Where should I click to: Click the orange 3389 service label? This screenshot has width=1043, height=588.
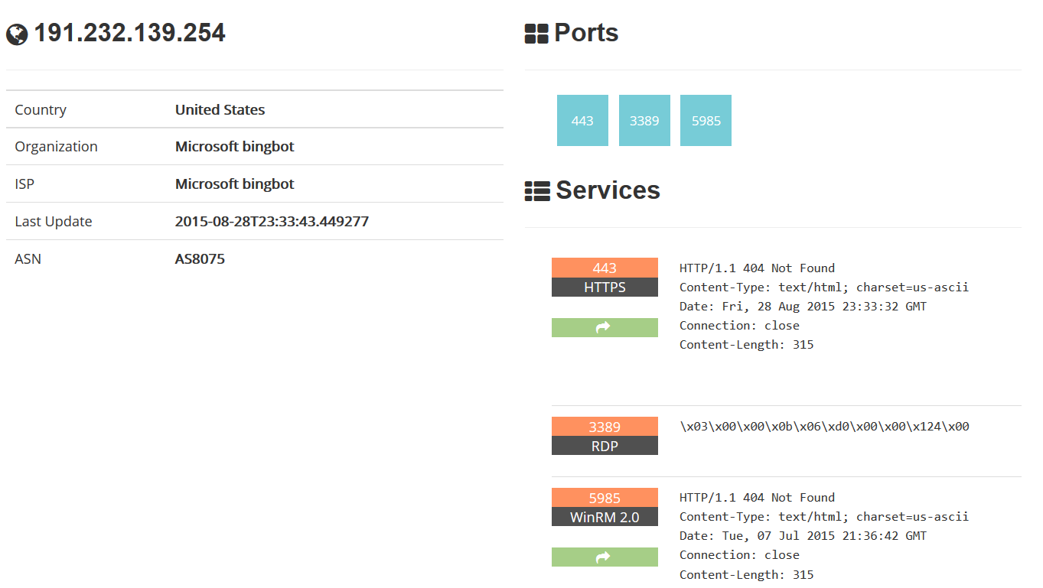click(x=604, y=427)
